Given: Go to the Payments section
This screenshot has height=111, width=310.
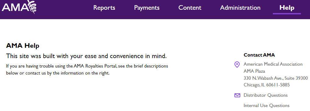Looking at the screenshot, I should pos(147,8).
